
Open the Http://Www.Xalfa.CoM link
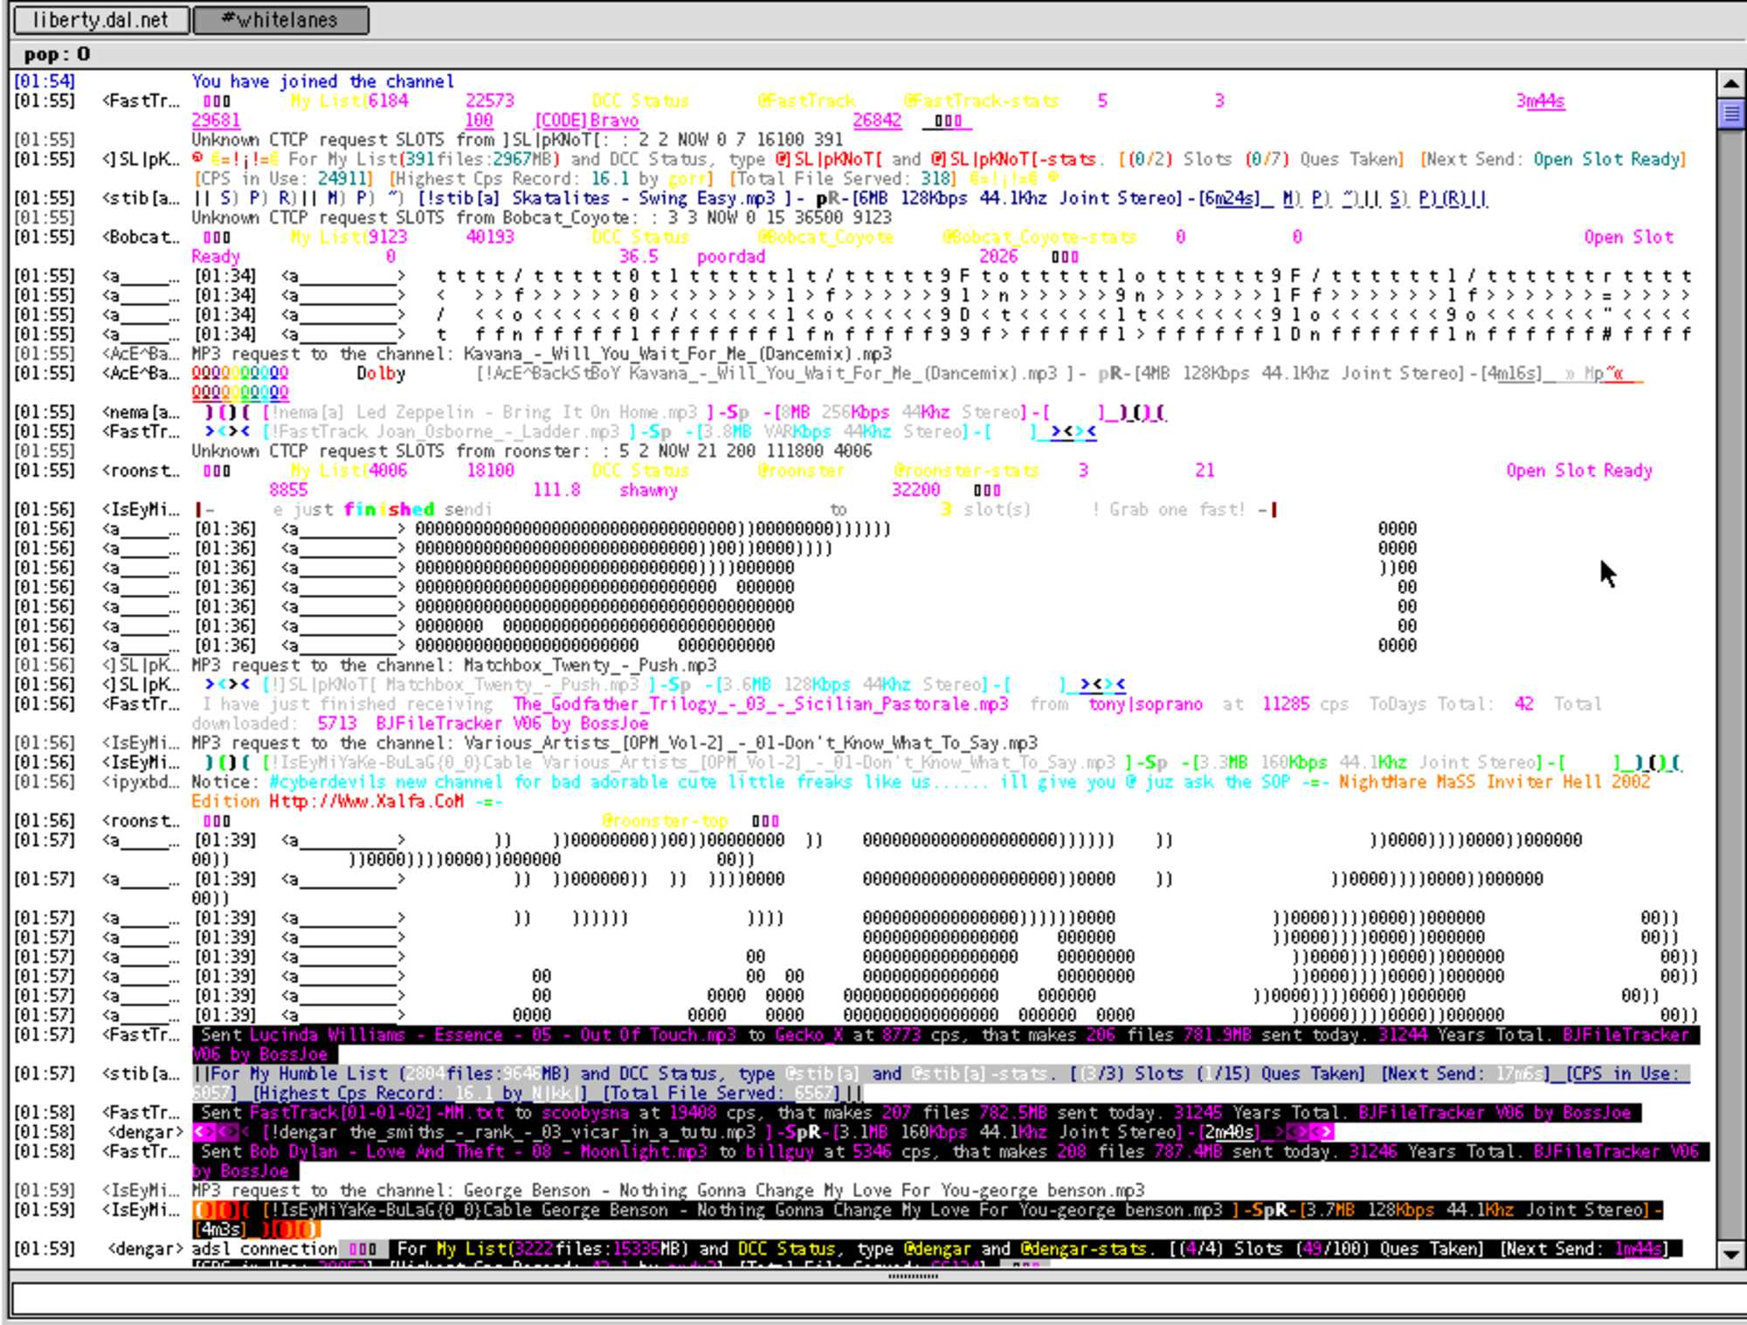pos(366,801)
